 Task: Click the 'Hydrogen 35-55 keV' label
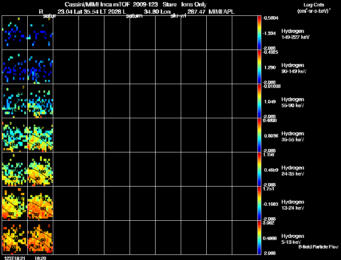click(293, 137)
